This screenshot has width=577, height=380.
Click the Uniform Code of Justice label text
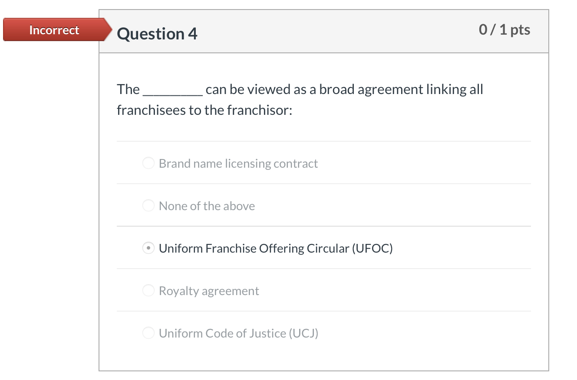point(238,333)
